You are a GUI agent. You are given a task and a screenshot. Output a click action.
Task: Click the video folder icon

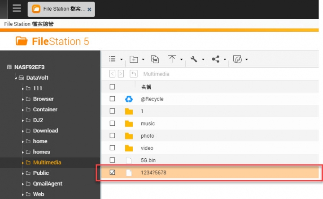point(129,148)
